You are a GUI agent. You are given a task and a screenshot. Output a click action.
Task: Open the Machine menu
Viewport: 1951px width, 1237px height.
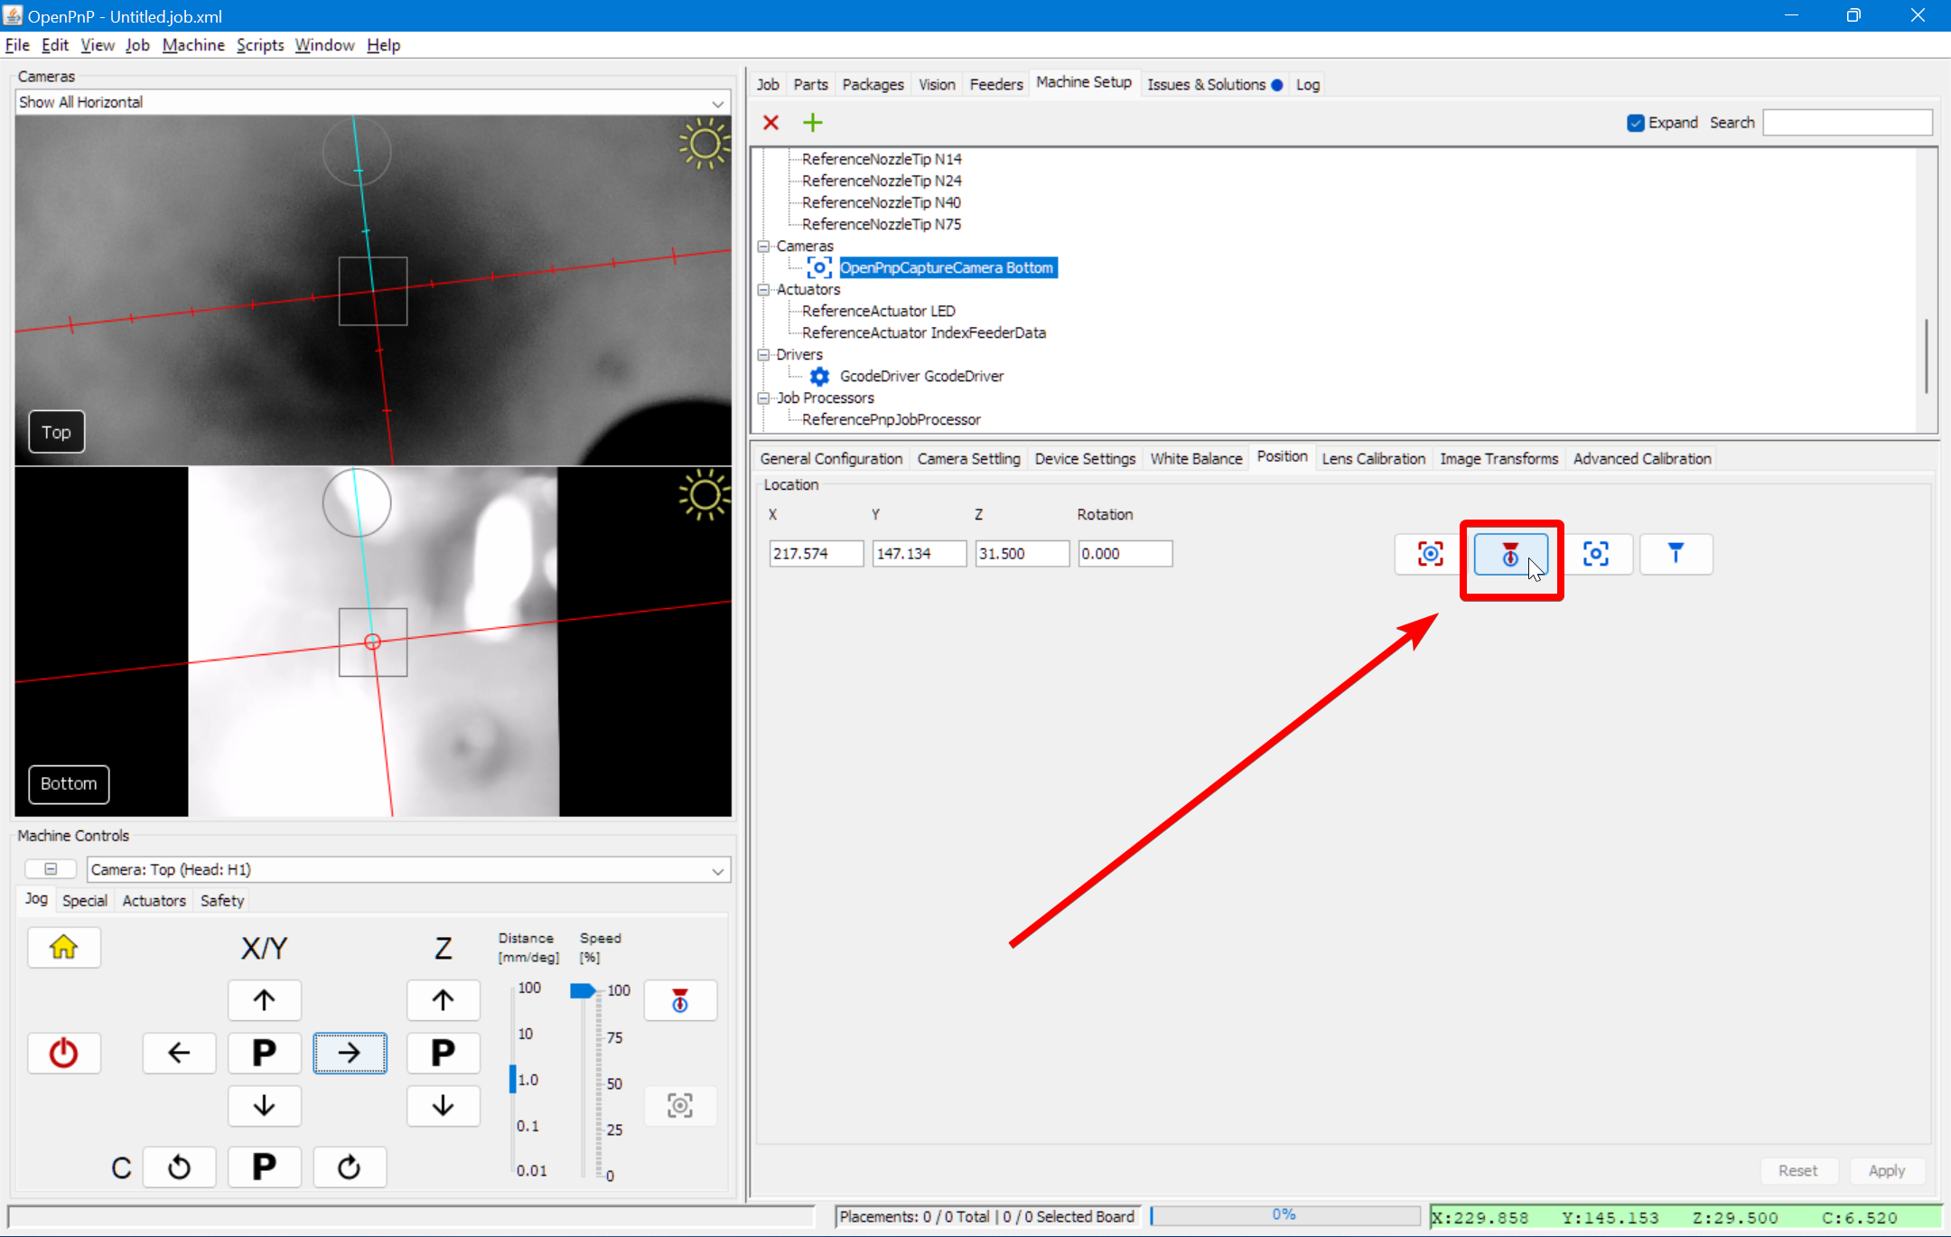(x=193, y=44)
